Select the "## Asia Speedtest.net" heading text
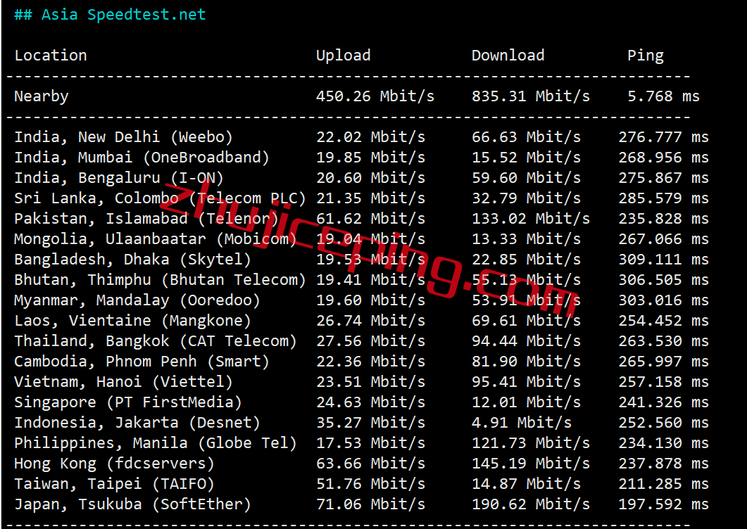The height and width of the screenshot is (529, 747). pyautogui.click(x=110, y=15)
